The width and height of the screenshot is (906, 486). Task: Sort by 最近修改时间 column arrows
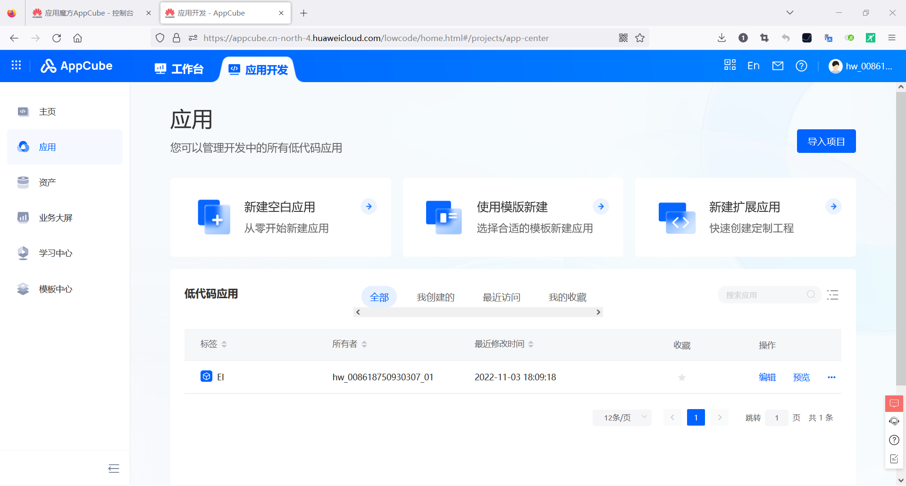[x=531, y=344]
